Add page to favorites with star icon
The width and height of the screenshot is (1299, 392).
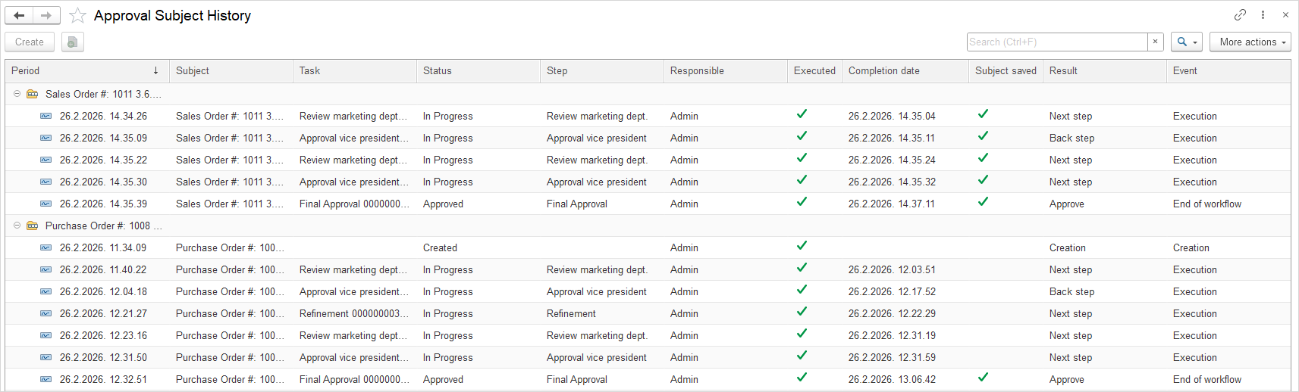pos(77,15)
